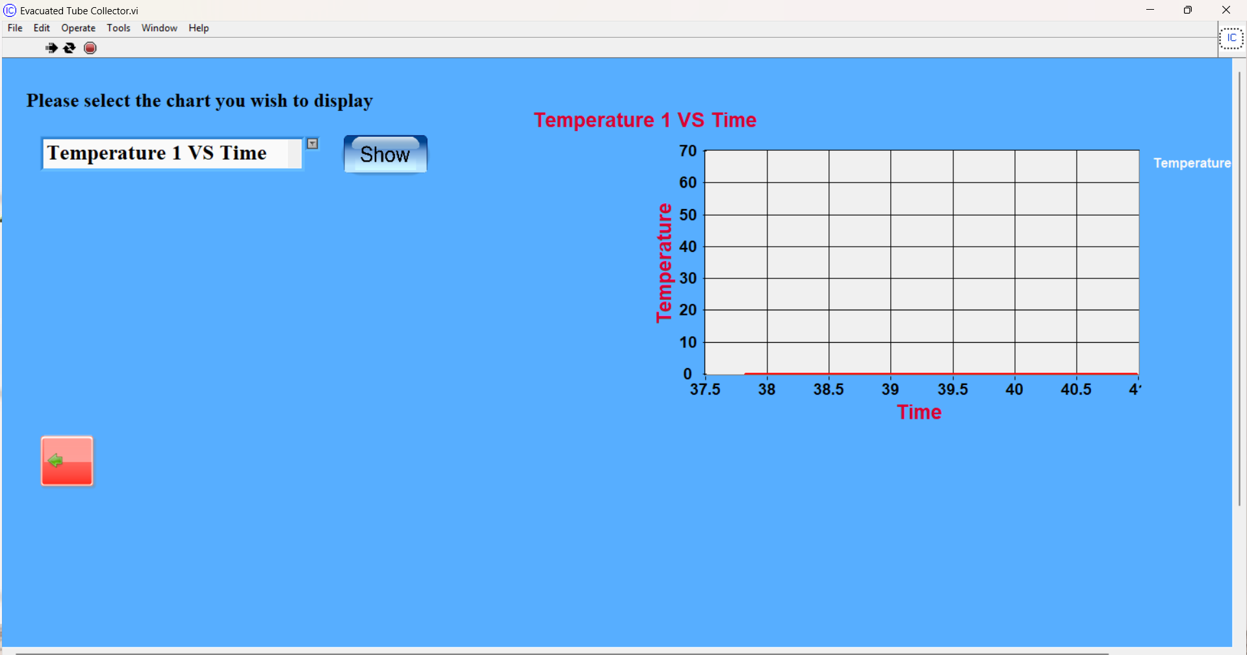Click the Temperature plot legend label
This screenshot has height=655, width=1247.
point(1192,163)
